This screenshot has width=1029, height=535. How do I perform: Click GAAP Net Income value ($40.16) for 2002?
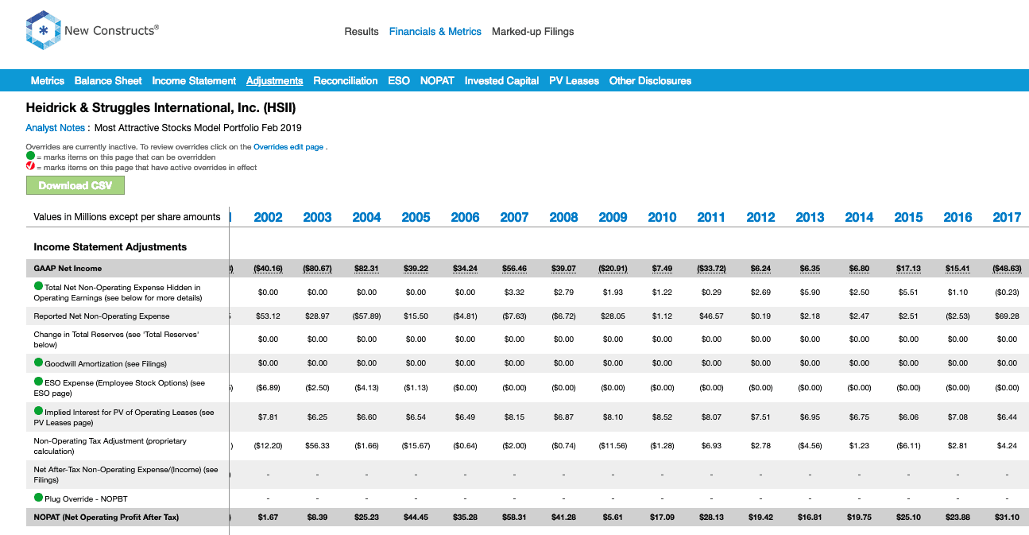coord(268,269)
